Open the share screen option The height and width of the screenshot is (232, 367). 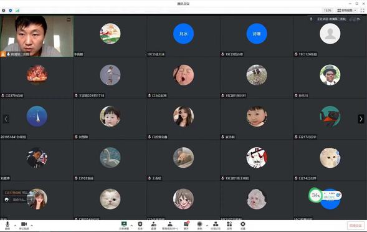pyautogui.click(x=124, y=225)
